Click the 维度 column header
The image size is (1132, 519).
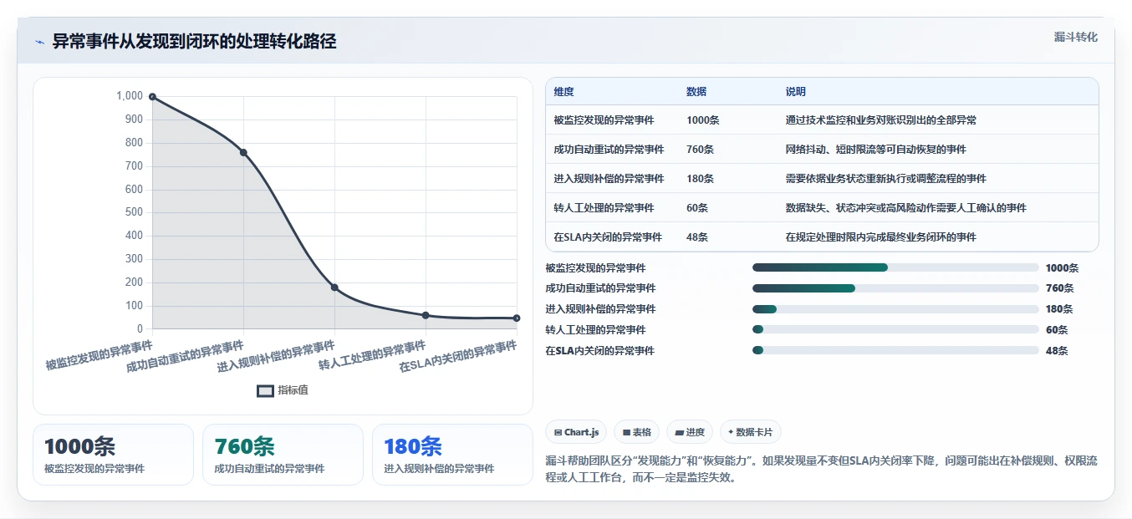click(x=563, y=92)
